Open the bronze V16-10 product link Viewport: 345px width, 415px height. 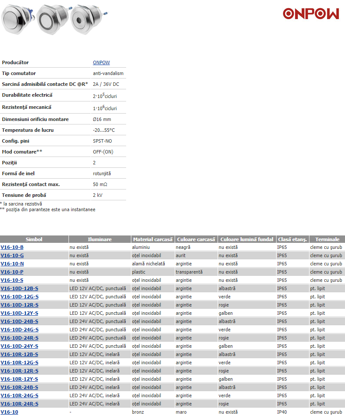[10, 412]
